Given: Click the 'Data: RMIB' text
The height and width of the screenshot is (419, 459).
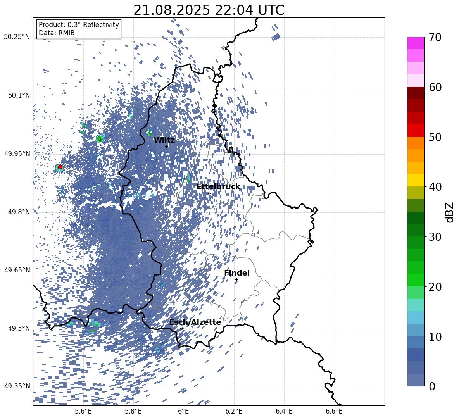Looking at the screenshot, I should point(57,33).
